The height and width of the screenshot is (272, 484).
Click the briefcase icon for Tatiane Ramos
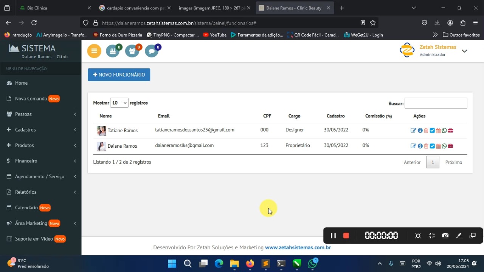450,130
